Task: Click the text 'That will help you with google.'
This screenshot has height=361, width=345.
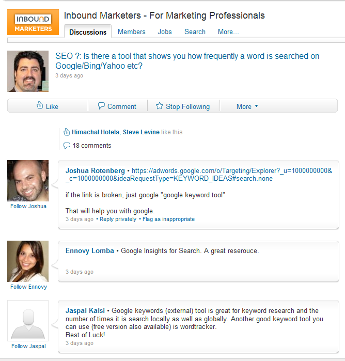Action: pyautogui.click(x=110, y=211)
